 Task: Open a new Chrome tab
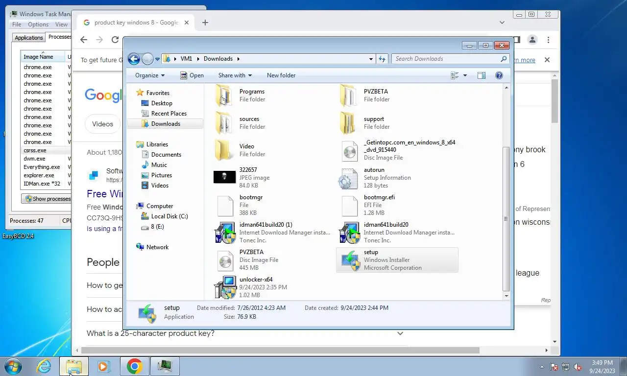tap(205, 23)
